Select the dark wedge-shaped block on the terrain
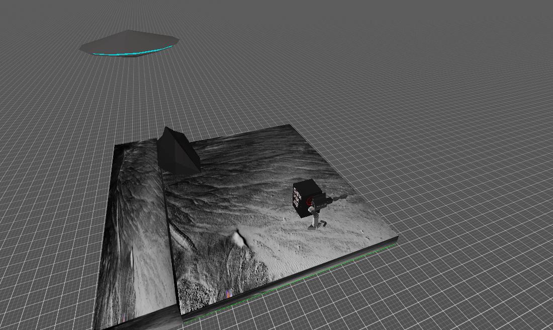This screenshot has height=330, width=553. 178,151
